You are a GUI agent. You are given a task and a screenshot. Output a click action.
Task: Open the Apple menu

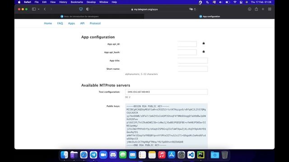coord(19,2)
